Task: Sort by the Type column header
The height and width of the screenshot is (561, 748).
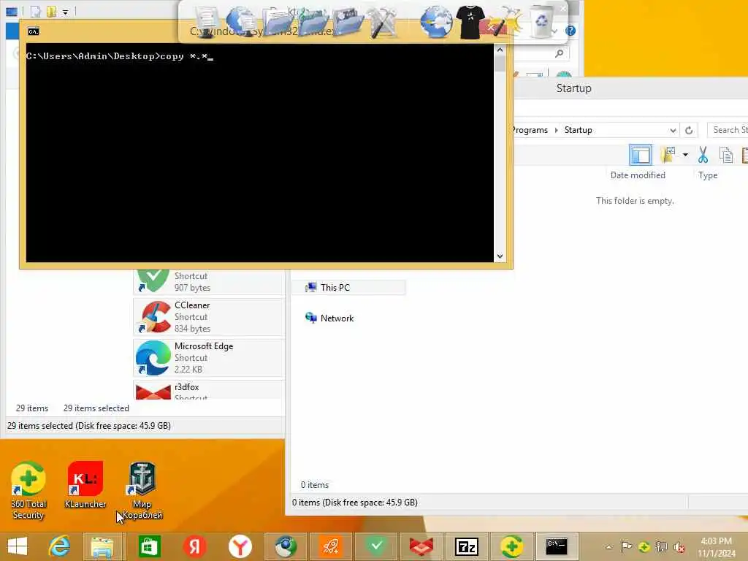Action: pos(707,175)
